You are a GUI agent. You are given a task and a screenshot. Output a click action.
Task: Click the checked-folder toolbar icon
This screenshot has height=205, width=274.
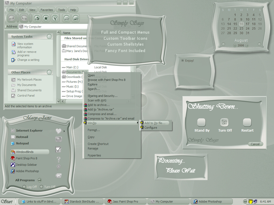(76, 18)
